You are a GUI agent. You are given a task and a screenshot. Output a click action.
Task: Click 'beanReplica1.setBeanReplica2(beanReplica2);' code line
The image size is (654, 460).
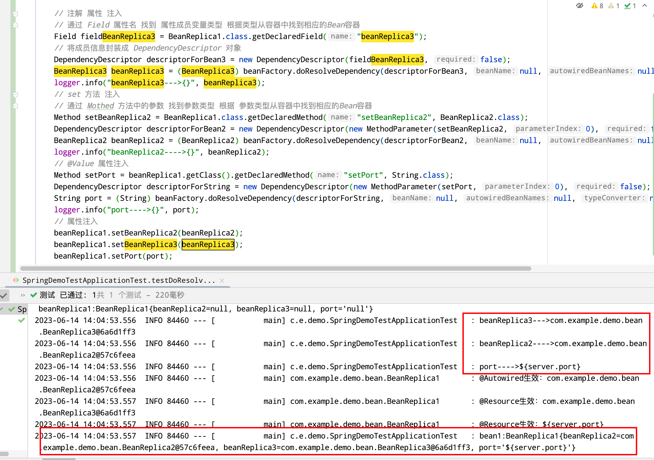148,233
